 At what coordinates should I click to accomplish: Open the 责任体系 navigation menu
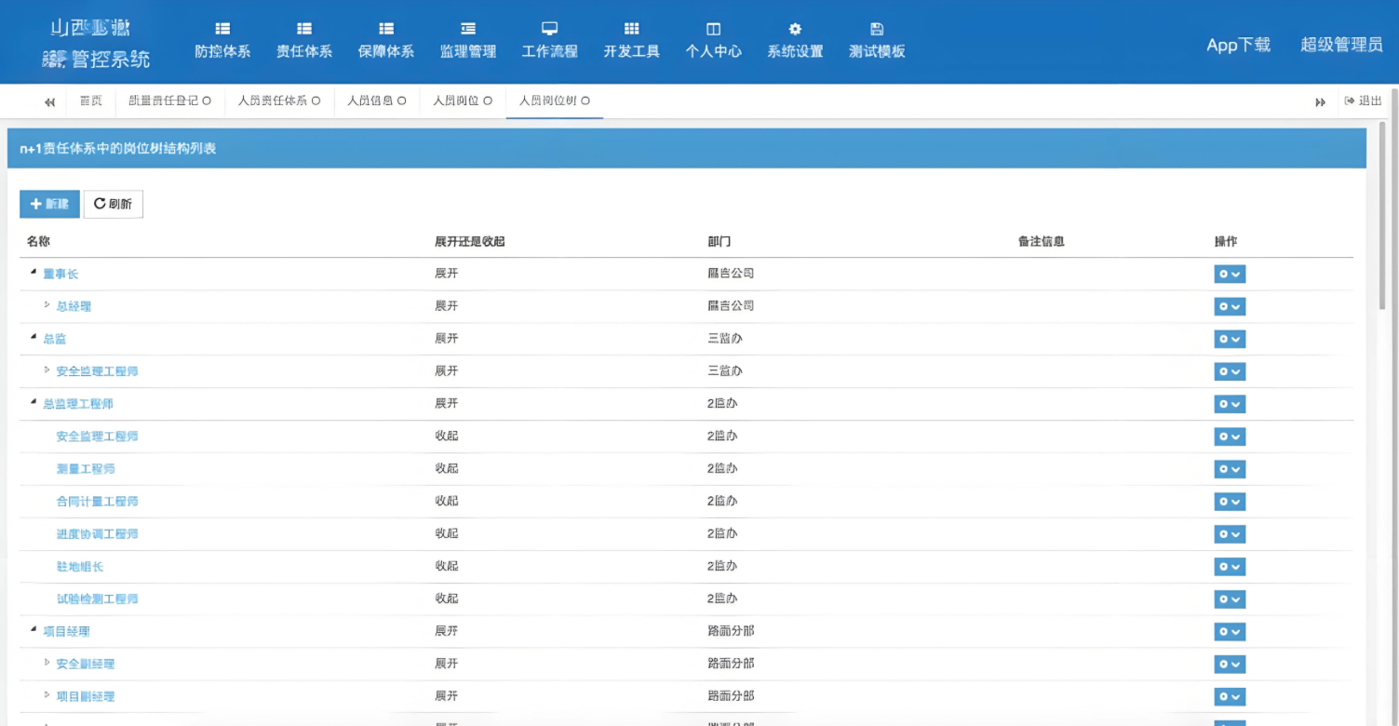click(304, 41)
